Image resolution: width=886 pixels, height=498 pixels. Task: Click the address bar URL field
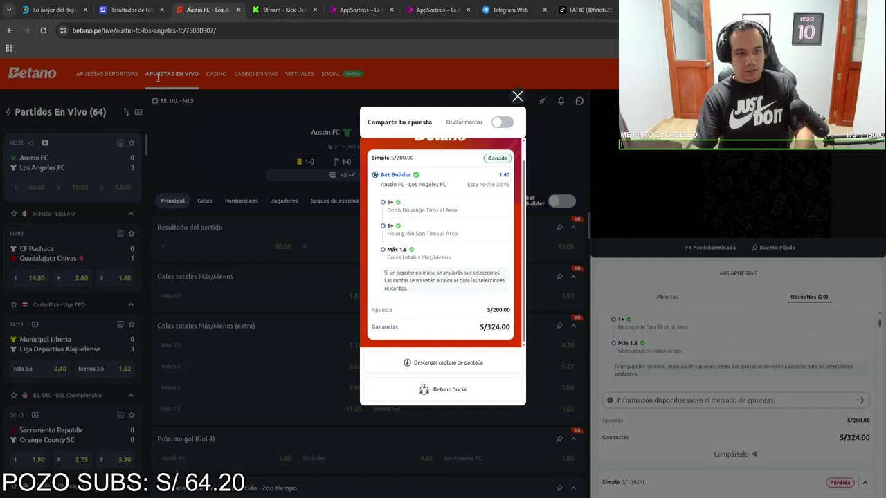point(332,30)
